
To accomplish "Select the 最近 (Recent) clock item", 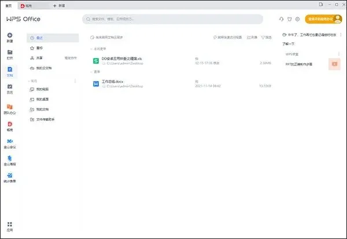I will coord(53,38).
